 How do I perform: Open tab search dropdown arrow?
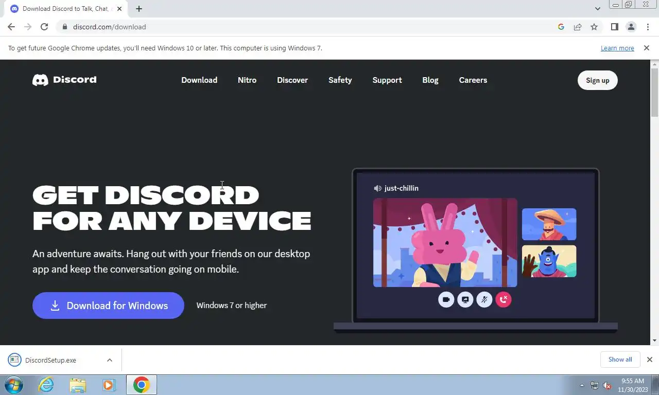click(x=597, y=9)
